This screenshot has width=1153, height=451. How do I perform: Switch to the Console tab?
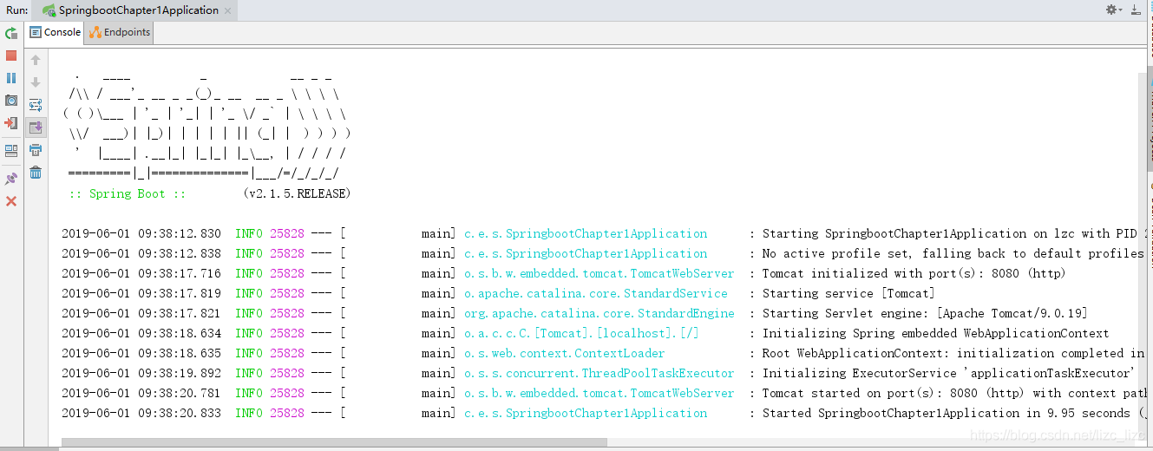click(x=56, y=32)
